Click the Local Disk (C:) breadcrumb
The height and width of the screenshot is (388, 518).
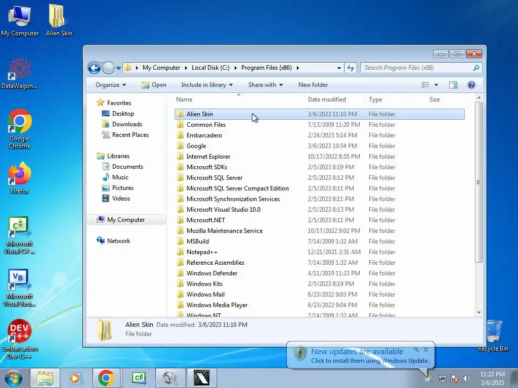210,68
